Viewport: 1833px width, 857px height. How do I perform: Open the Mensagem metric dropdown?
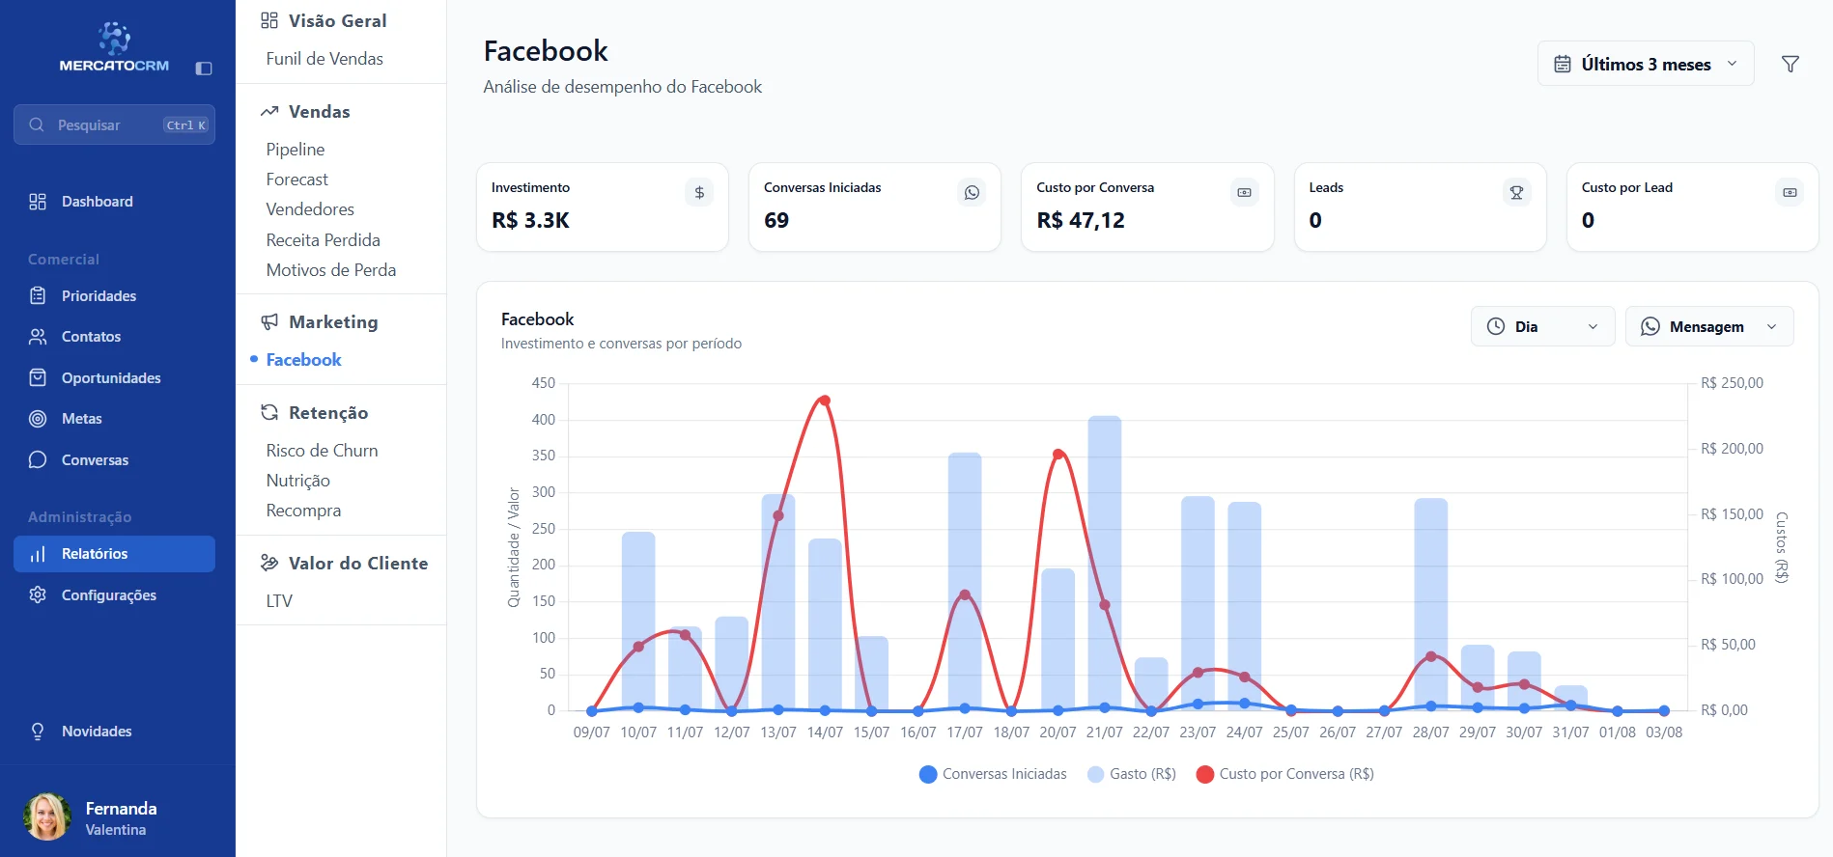pyautogui.click(x=1709, y=326)
